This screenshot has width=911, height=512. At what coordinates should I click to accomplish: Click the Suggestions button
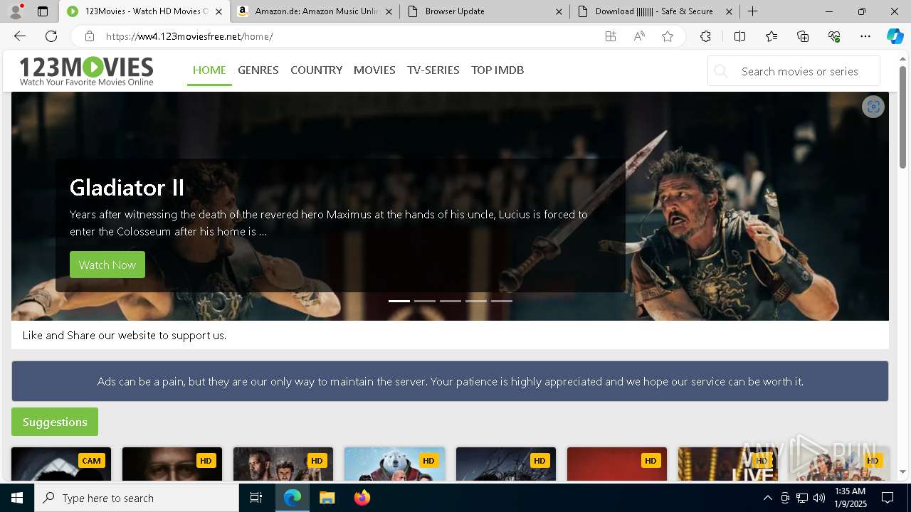[55, 422]
